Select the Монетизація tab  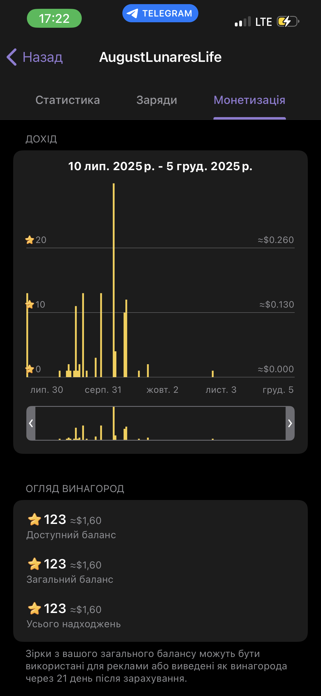(249, 100)
